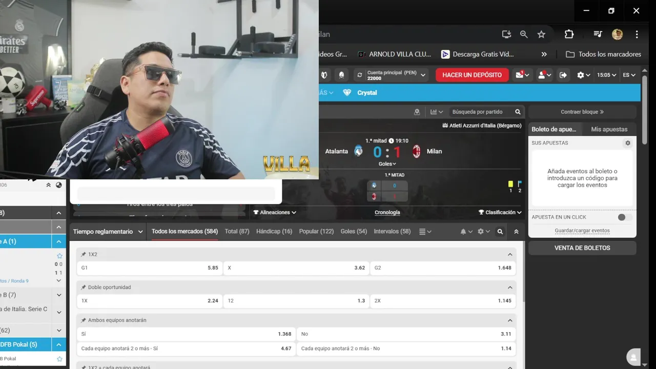The image size is (656, 369).
Task: Click the diamond icon beside Crystal
Action: (347, 93)
